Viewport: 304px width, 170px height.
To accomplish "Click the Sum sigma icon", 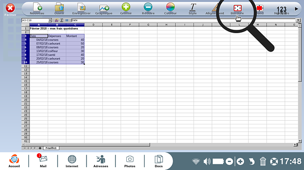I will 62,20.
